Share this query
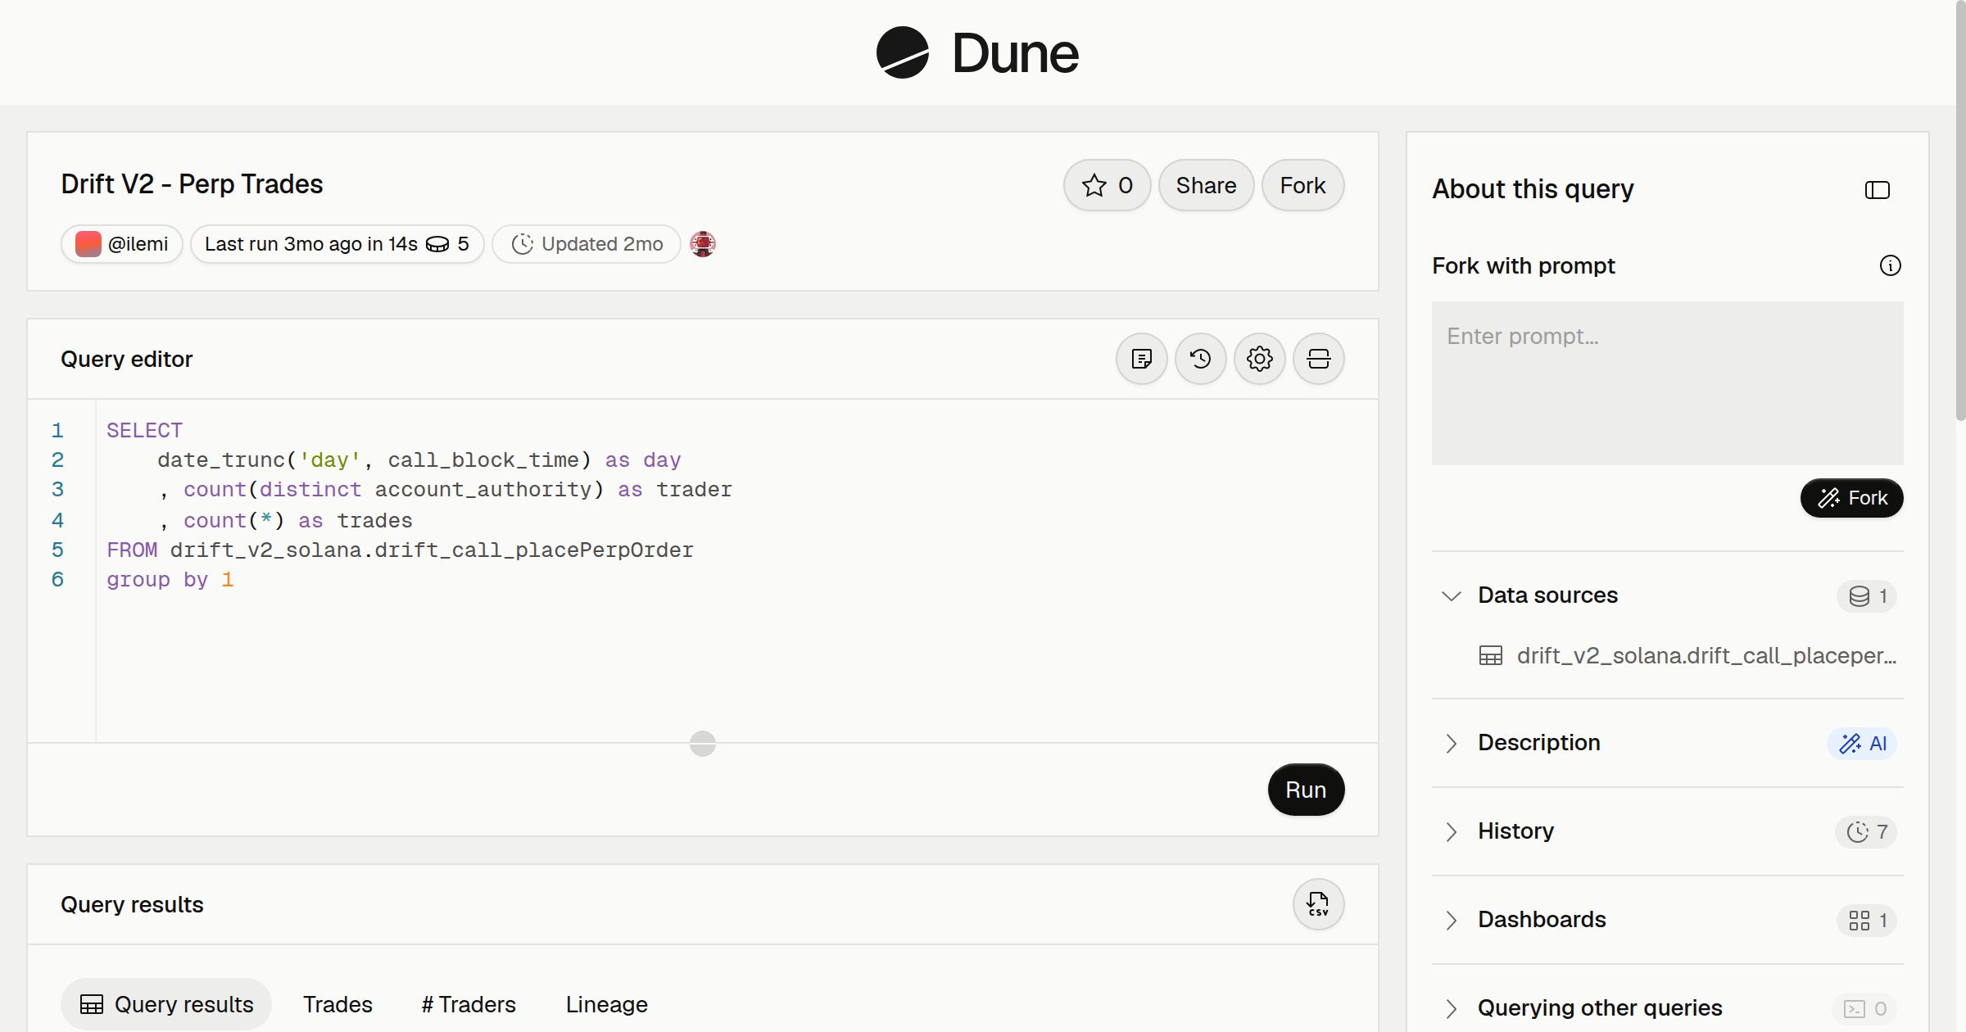 click(x=1206, y=185)
